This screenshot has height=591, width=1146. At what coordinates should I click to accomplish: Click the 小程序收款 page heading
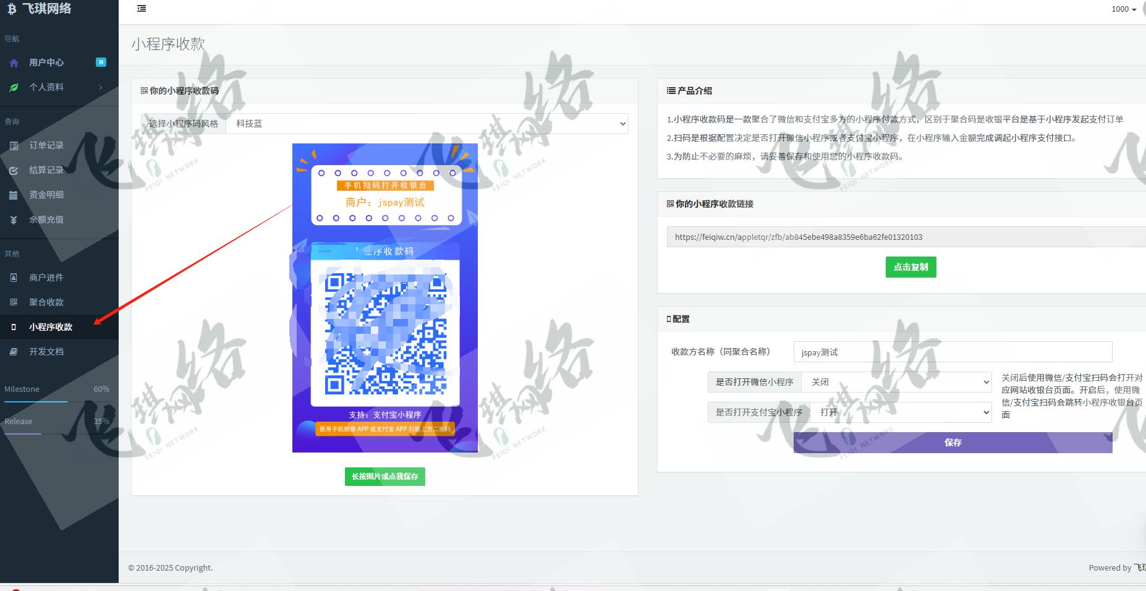click(168, 44)
